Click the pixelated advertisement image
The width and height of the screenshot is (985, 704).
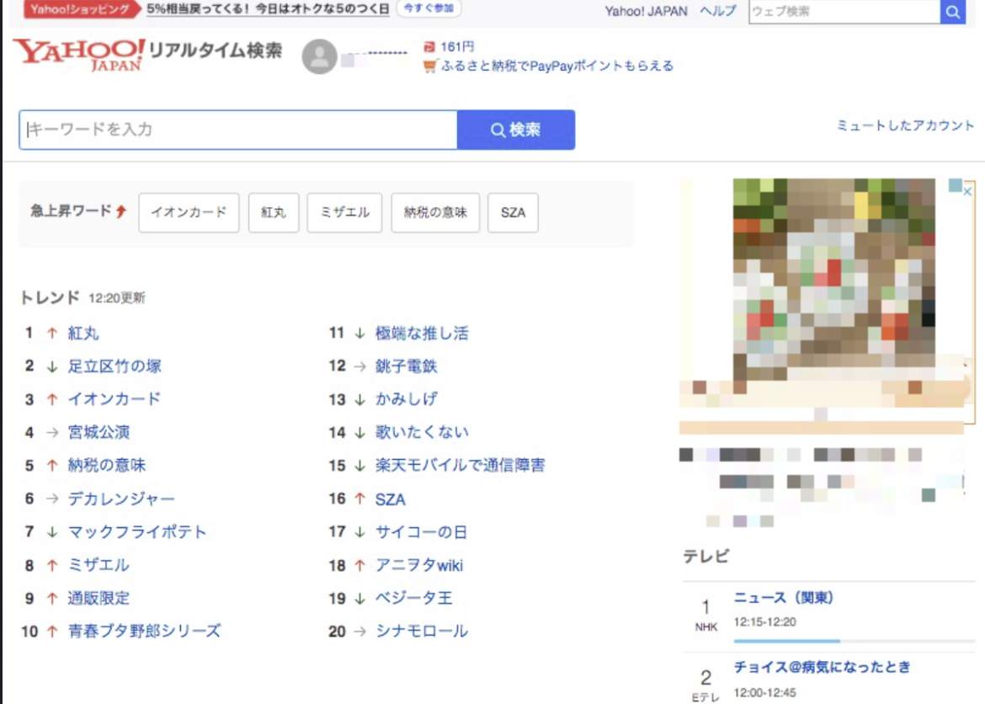click(833, 280)
